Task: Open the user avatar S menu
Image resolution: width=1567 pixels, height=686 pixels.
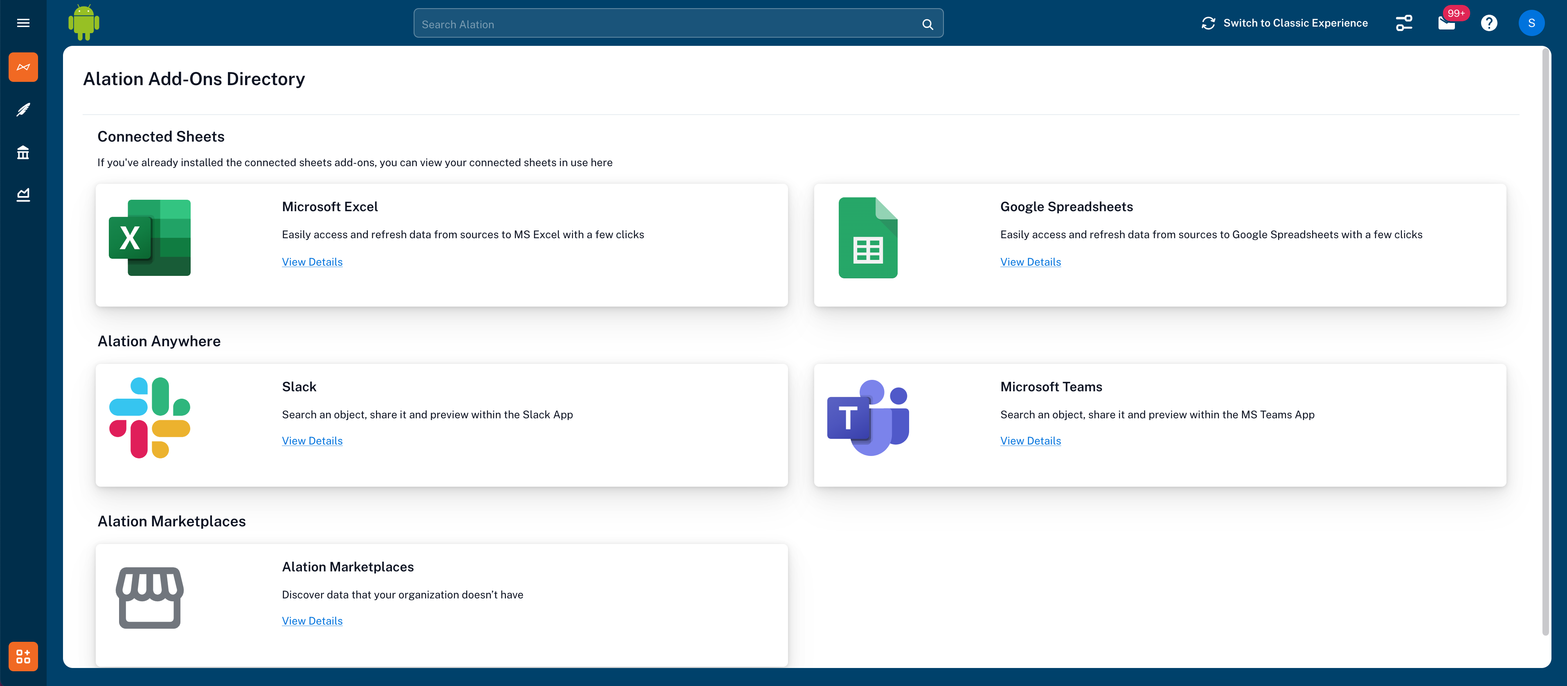Action: click(1531, 23)
